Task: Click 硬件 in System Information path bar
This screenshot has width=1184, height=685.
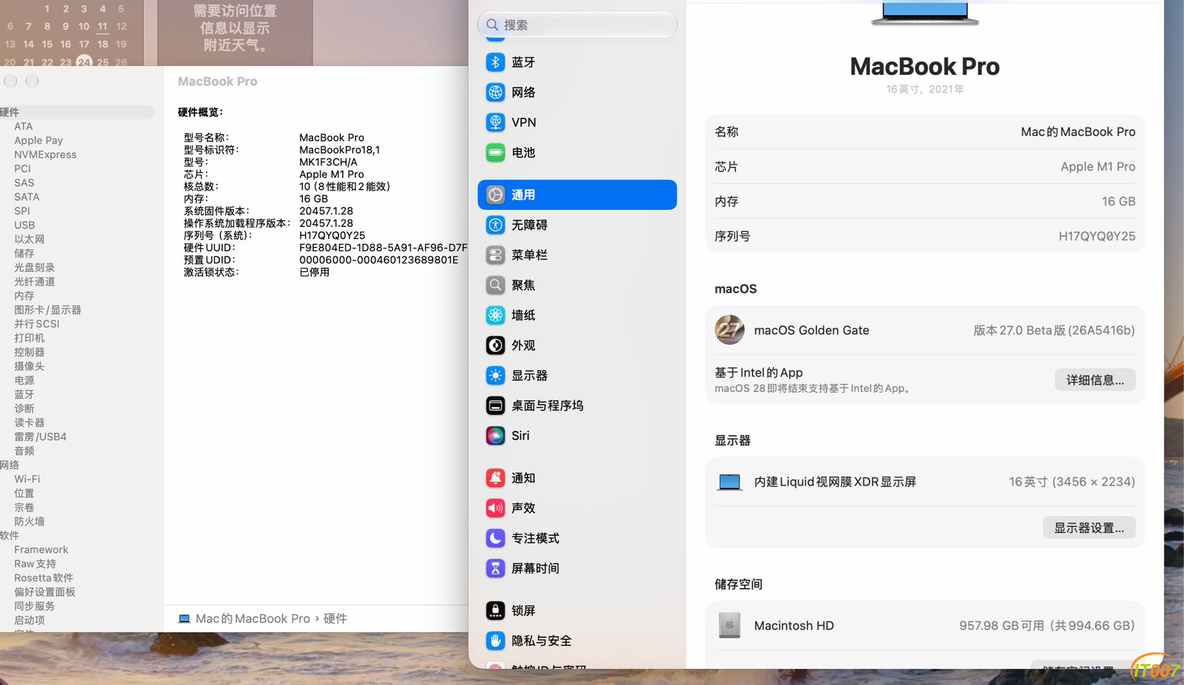Action: [335, 618]
